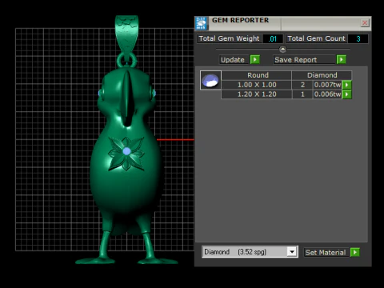The height and width of the screenshot is (288, 384).
Task: Click the Update label button
Action: coord(233,60)
